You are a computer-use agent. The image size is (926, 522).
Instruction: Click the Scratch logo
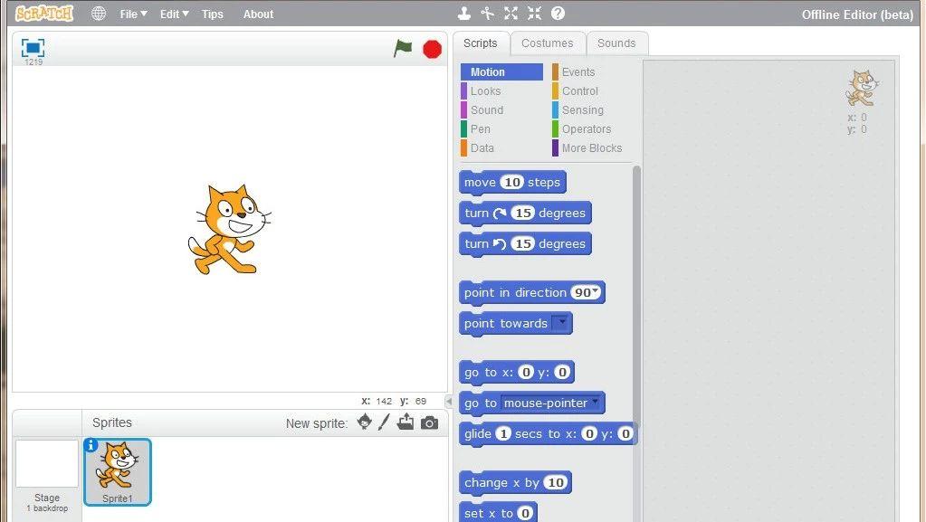click(44, 13)
